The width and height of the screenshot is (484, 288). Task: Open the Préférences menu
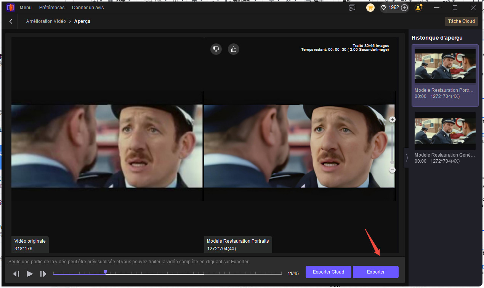[52, 8]
